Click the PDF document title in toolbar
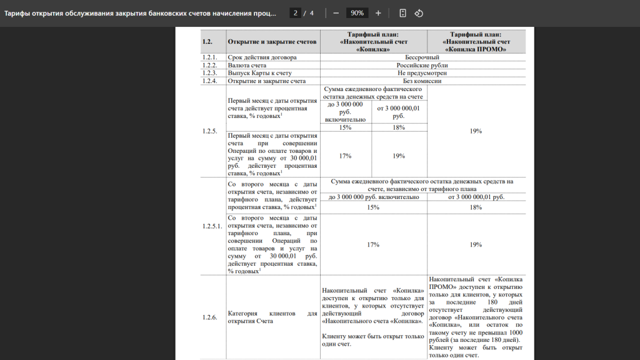 141,13
